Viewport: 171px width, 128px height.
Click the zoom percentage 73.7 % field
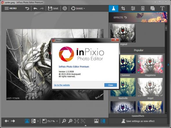(x=51, y=121)
